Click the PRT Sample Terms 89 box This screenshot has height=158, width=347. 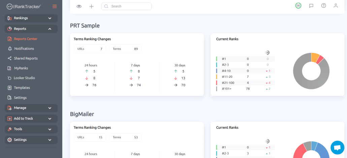[125, 49]
